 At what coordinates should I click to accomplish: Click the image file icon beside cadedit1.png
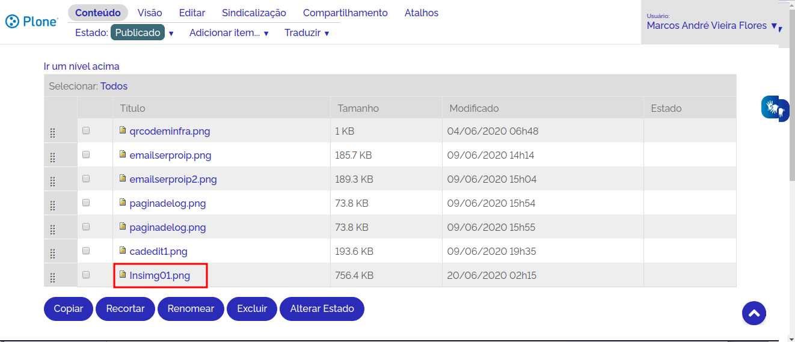(x=123, y=250)
